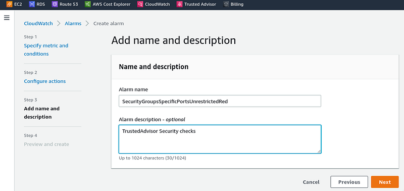Screen dimensions: 404x191
Task: Return to Specify metric and conditions step
Action: pos(46,50)
